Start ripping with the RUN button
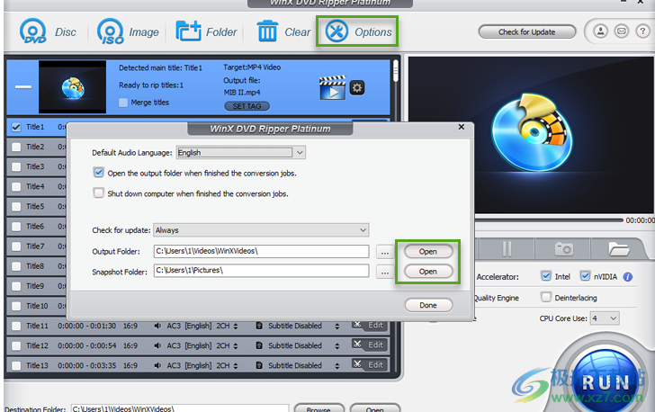Viewport: 655px width, 412px height. pyautogui.click(x=606, y=382)
